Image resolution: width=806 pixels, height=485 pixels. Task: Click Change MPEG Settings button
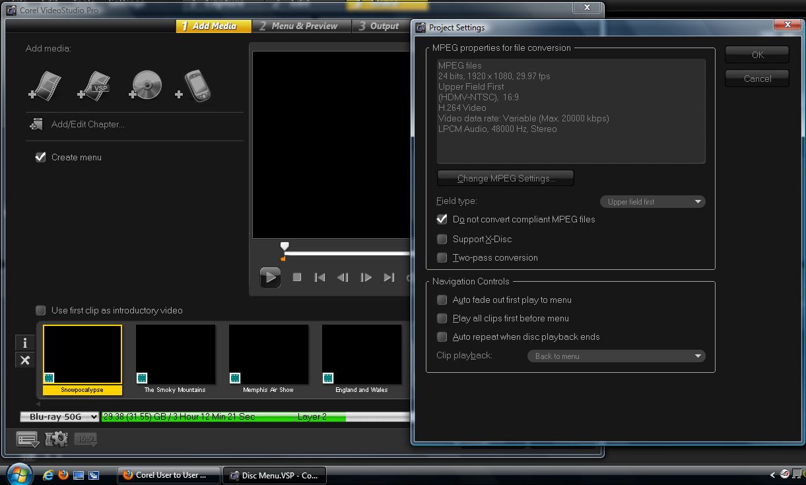506,178
